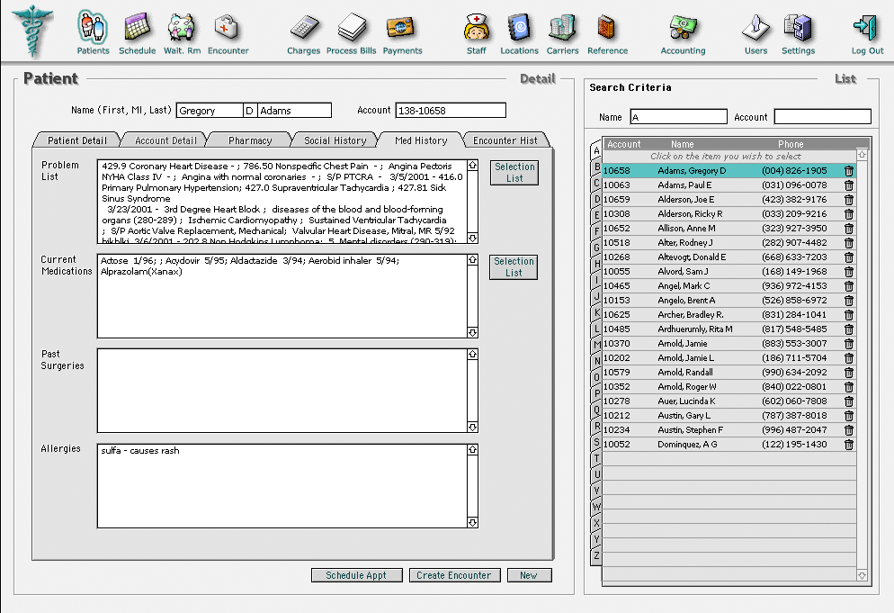Image resolution: width=894 pixels, height=613 pixels.
Task: Open Problem List Selection List button
Action: click(x=514, y=172)
